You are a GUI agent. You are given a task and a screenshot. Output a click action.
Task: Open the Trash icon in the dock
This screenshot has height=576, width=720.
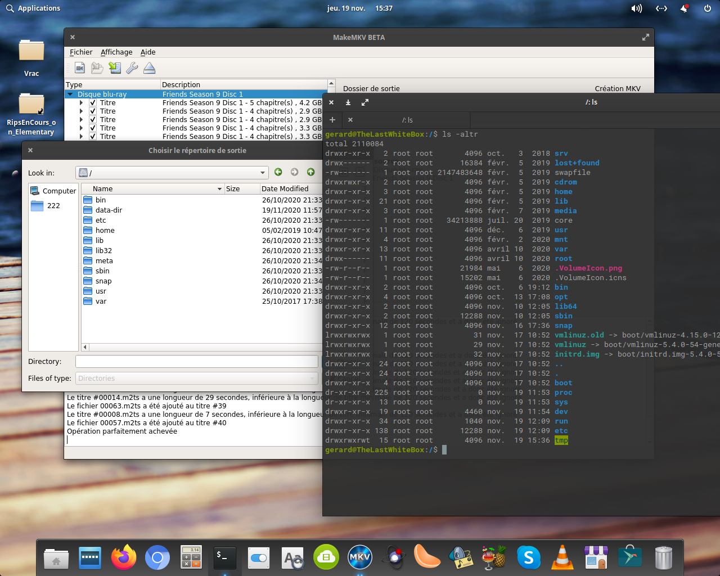point(664,557)
